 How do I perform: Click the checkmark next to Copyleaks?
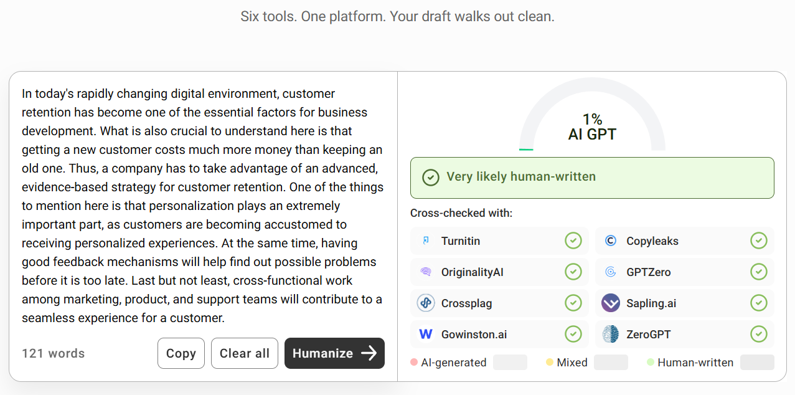pyautogui.click(x=758, y=240)
